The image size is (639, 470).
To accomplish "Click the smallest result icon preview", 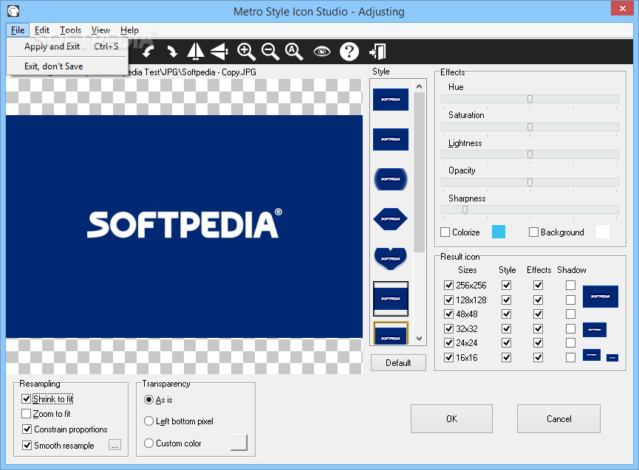I will tap(612, 358).
